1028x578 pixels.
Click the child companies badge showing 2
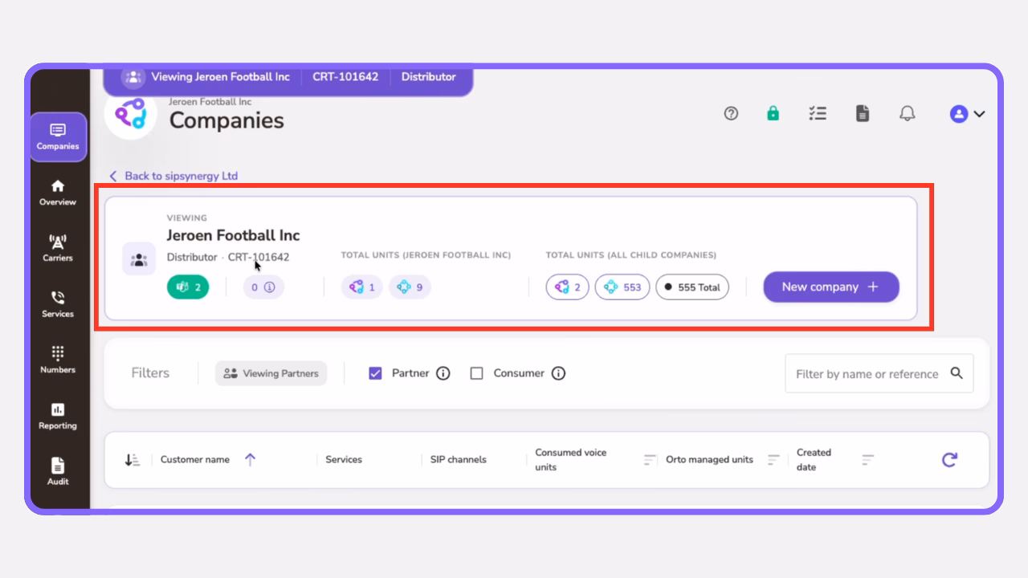click(x=568, y=287)
